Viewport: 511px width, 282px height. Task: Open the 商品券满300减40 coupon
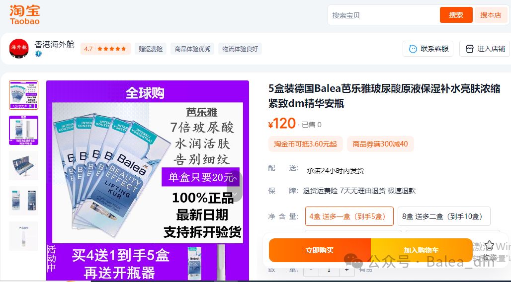point(380,144)
